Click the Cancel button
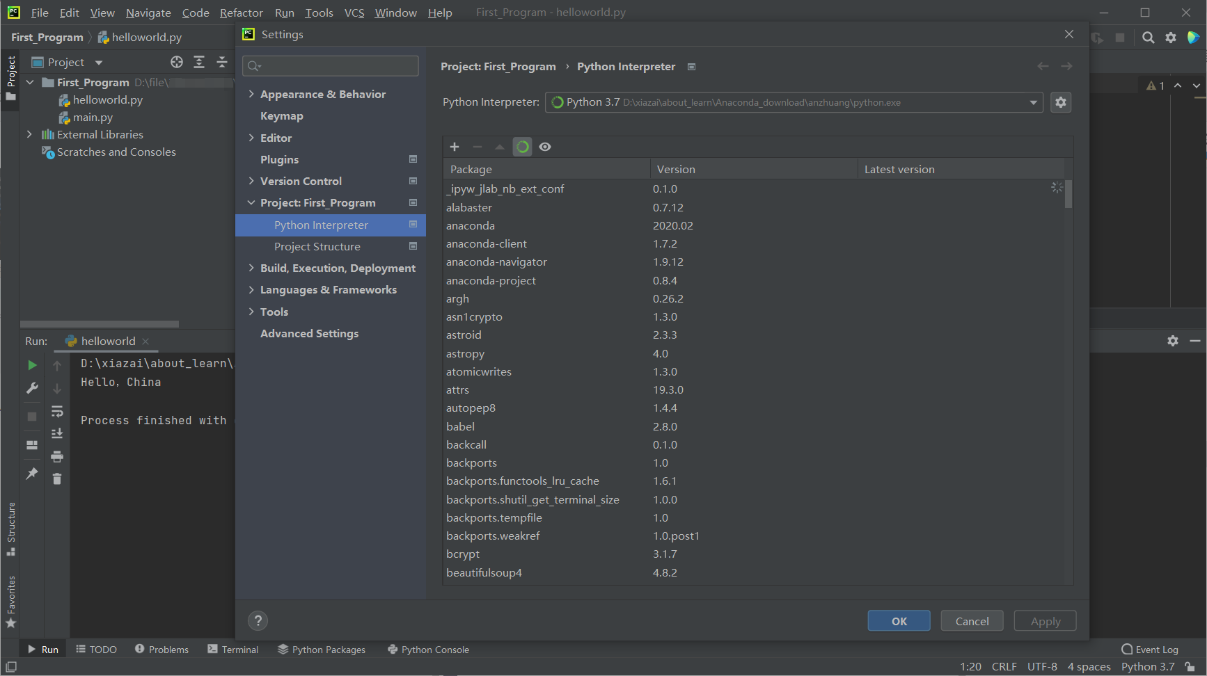The height and width of the screenshot is (676, 1207). [x=972, y=621]
